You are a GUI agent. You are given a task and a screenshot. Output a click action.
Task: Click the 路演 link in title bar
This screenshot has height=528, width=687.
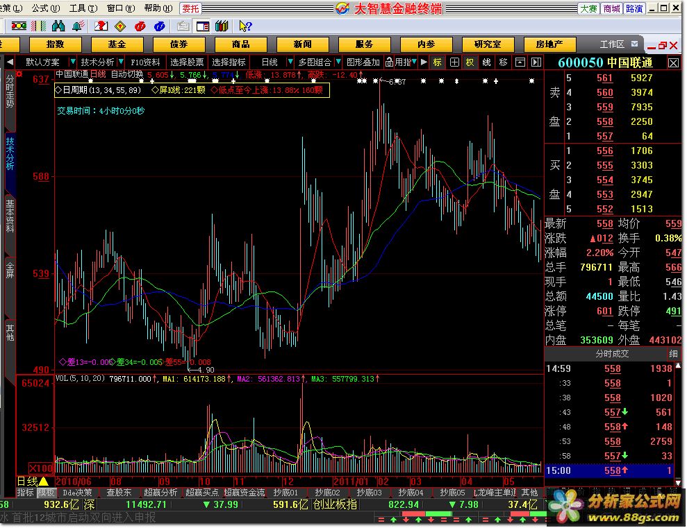pos(634,8)
